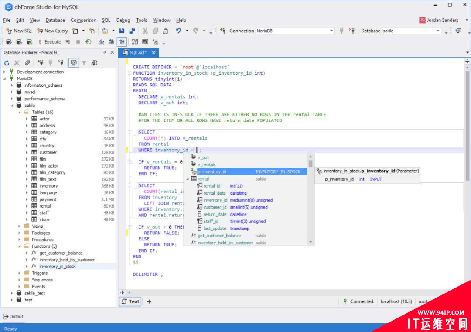Click the Delete X icon in the Database Explorer toolbar
Image resolution: width=471 pixels, height=332 pixels.
pos(17,63)
